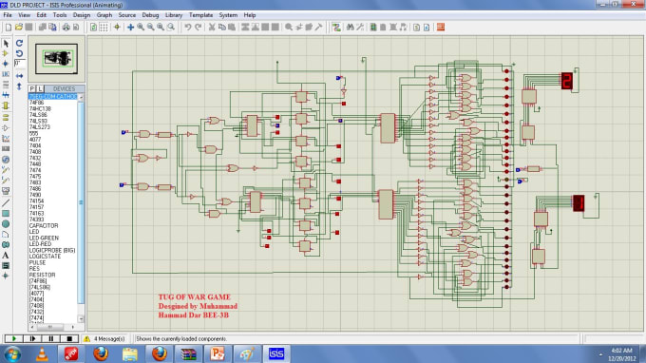Select PULSE in the device list

coord(37,262)
